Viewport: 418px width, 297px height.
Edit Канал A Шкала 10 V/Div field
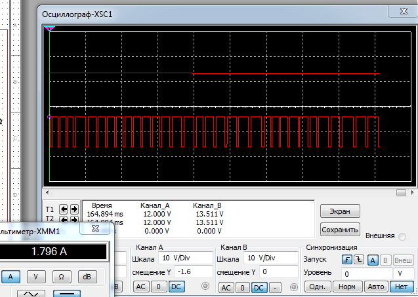pyautogui.click(x=186, y=258)
